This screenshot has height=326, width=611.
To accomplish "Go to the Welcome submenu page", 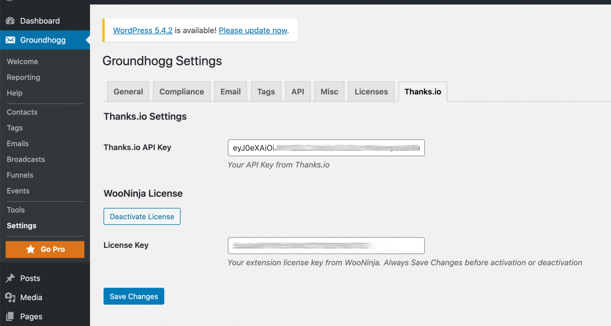I will 23,62.
